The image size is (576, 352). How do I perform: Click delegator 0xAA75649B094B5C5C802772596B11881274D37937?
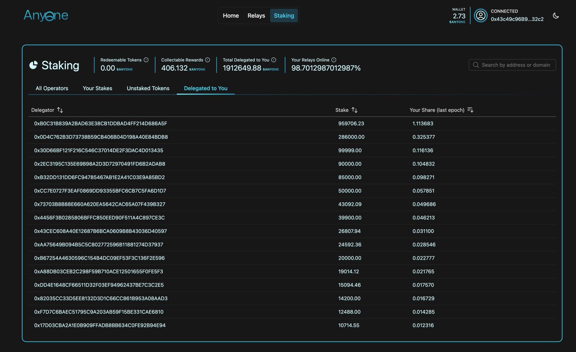click(99, 244)
